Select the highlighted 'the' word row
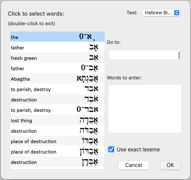The image size is (191, 180). tap(57, 37)
